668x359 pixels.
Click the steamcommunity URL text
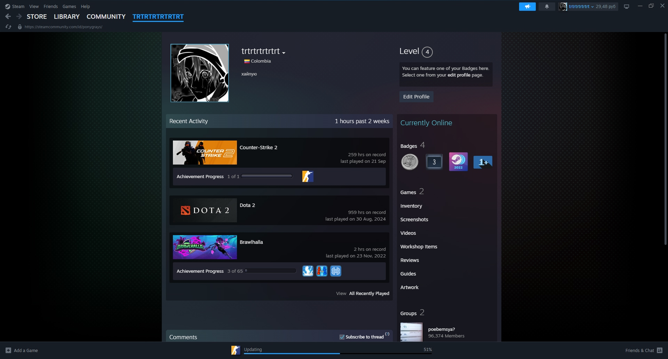[63, 27]
